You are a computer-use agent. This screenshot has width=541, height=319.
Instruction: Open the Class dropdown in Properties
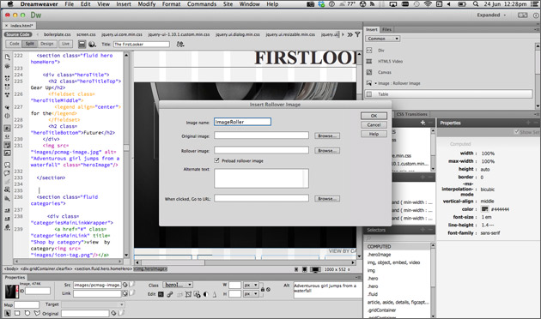178,285
